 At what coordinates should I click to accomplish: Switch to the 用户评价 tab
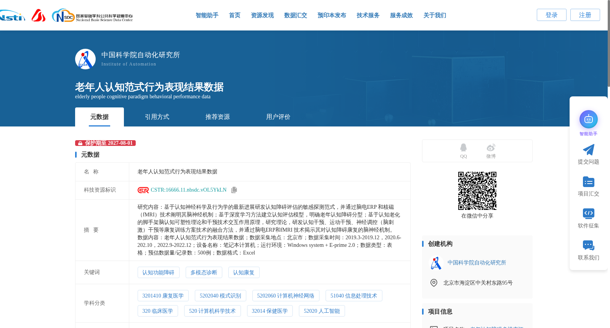[278, 117]
